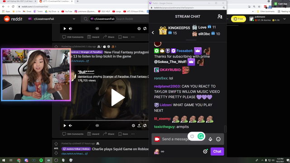The width and height of the screenshot is (290, 163).
Task: Open the 384 Comments link
Action: [73, 134]
